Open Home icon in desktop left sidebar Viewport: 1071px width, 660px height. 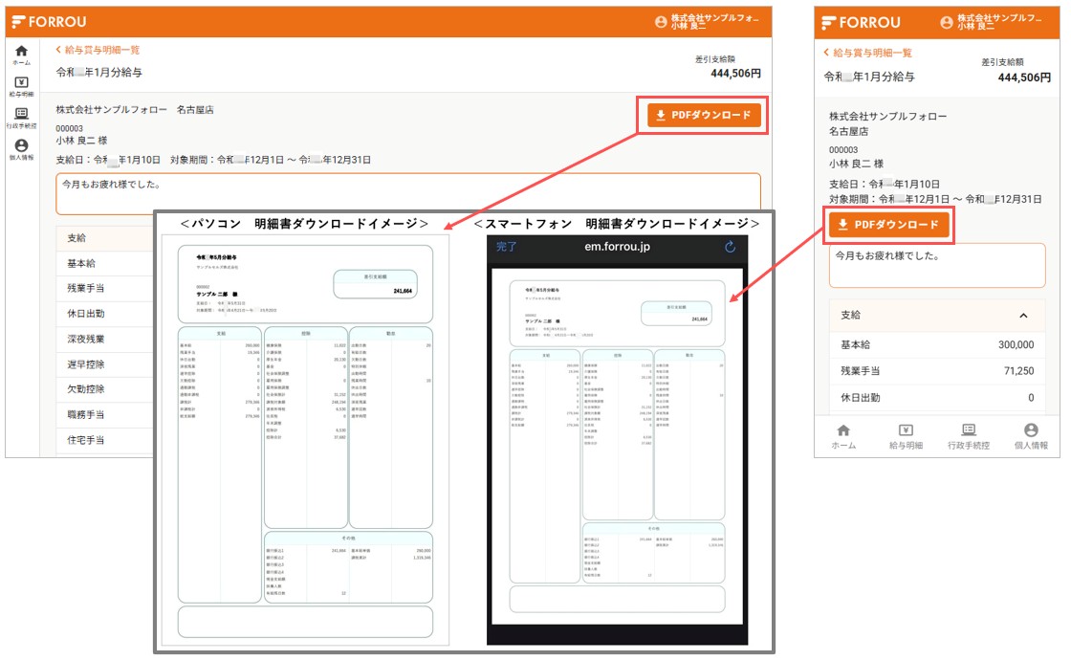click(21, 55)
